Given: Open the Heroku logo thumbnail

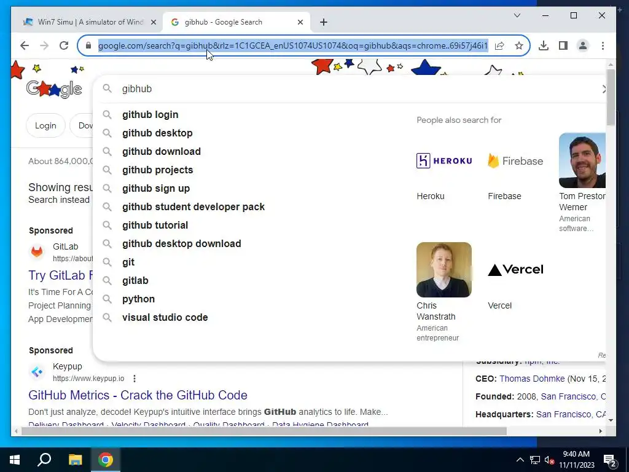Looking at the screenshot, I should [444, 160].
